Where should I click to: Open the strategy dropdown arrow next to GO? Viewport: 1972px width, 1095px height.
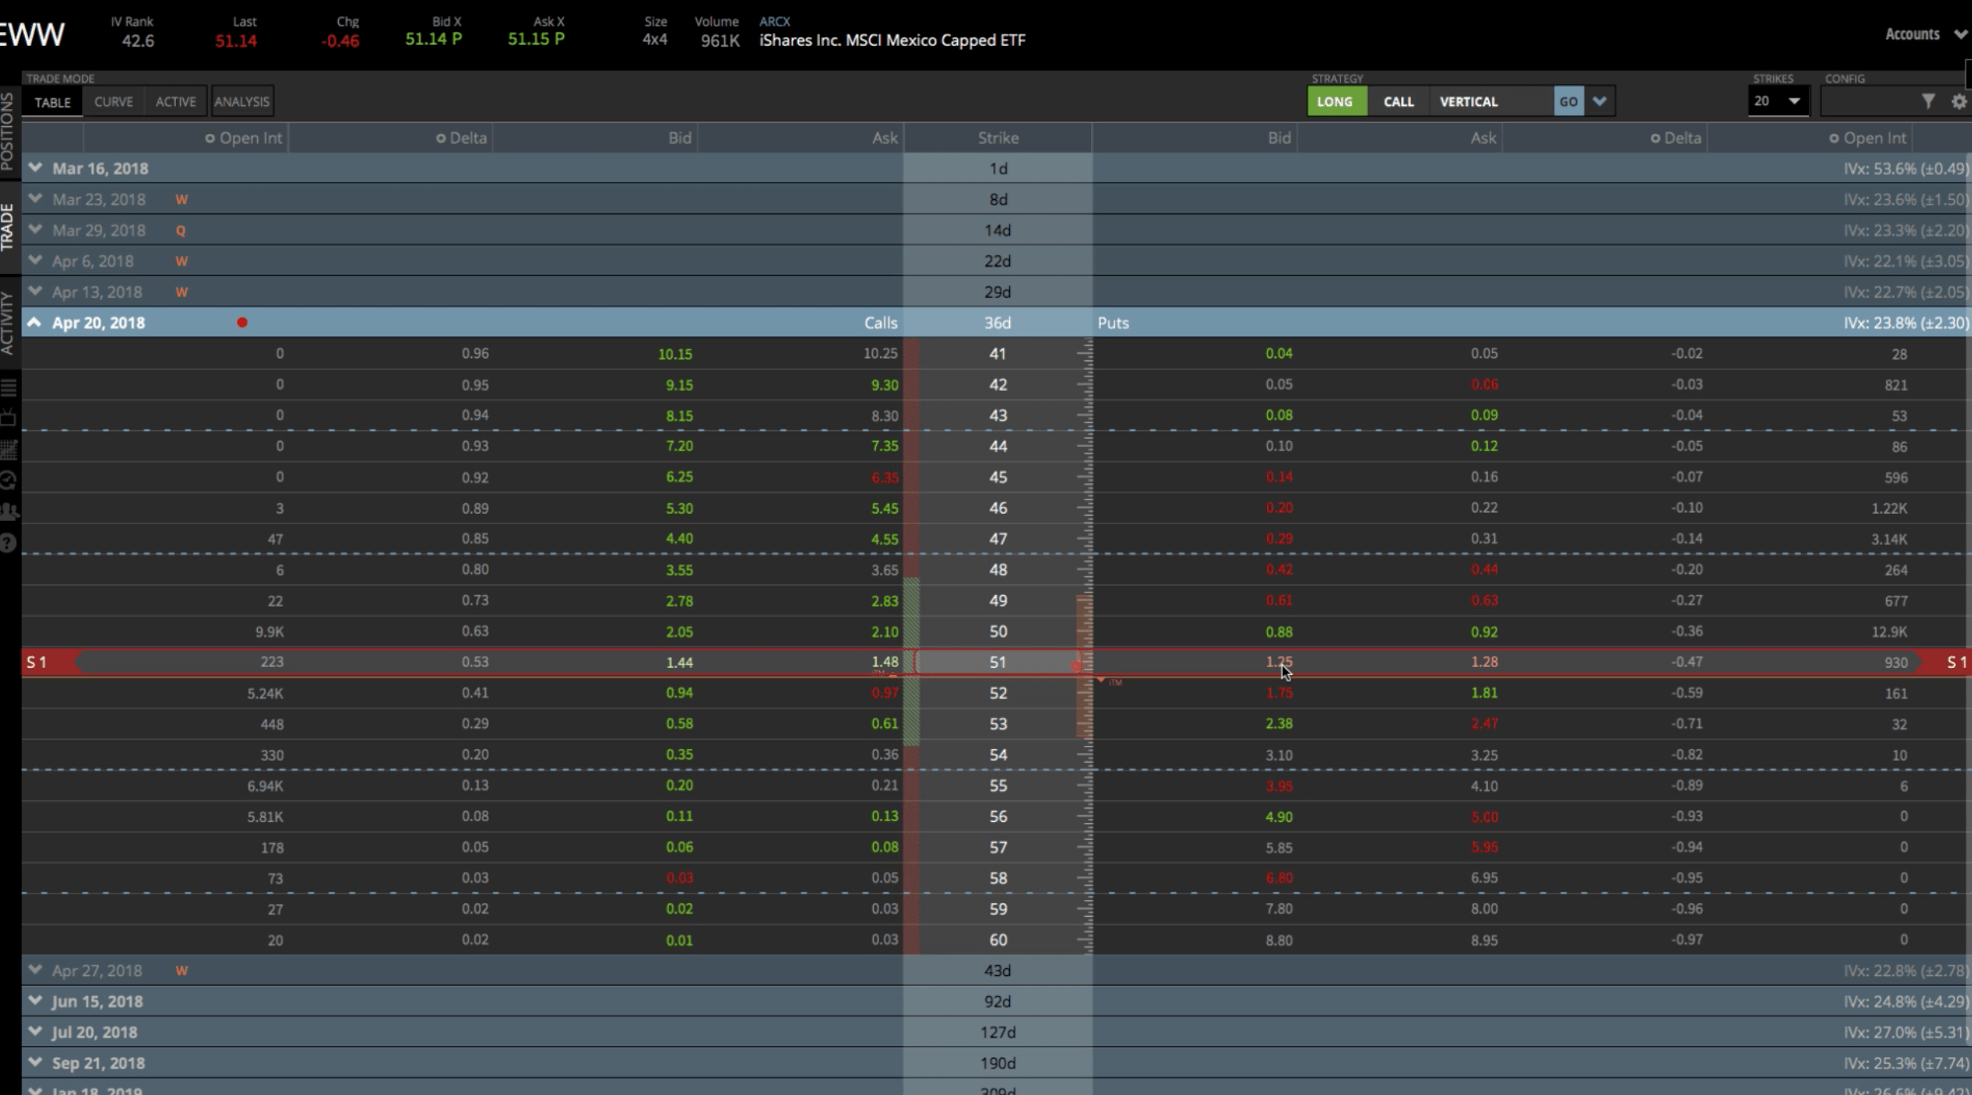(x=1599, y=101)
